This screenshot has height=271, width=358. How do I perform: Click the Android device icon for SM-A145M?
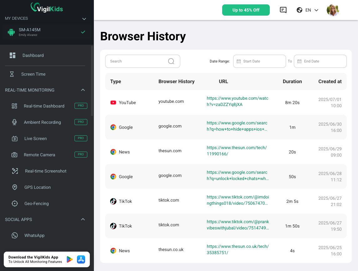[11, 32]
